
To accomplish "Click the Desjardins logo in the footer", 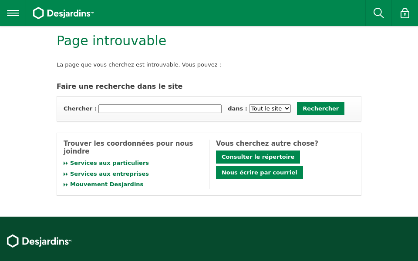I will (40, 241).
